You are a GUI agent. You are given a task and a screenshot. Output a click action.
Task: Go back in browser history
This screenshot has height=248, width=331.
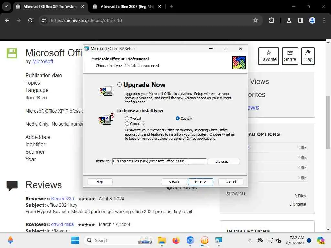pyautogui.click(x=7, y=20)
